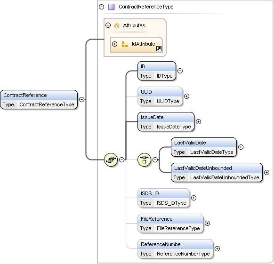Select the LastValidDate element name
This screenshot has width=274, height=264.
coord(190,143)
